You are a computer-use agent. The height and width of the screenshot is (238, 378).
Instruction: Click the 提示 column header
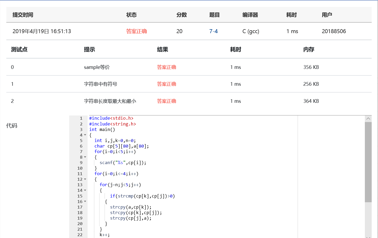tap(89, 49)
